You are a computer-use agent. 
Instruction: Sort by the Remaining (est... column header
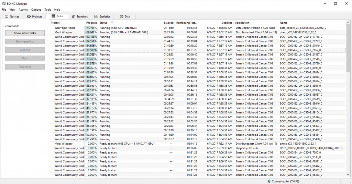pos(187,23)
